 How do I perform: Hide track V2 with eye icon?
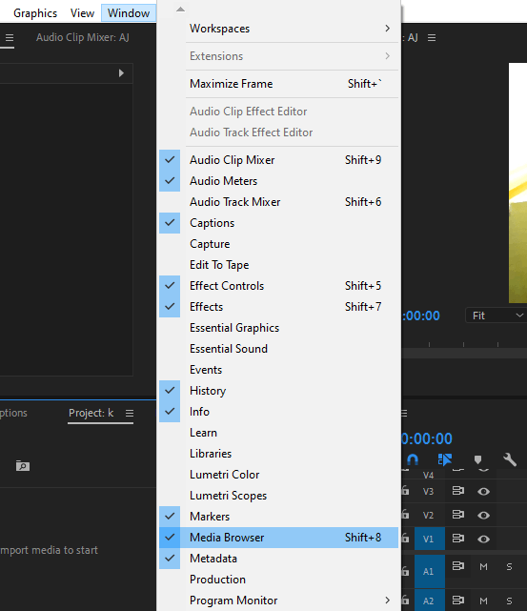click(483, 515)
